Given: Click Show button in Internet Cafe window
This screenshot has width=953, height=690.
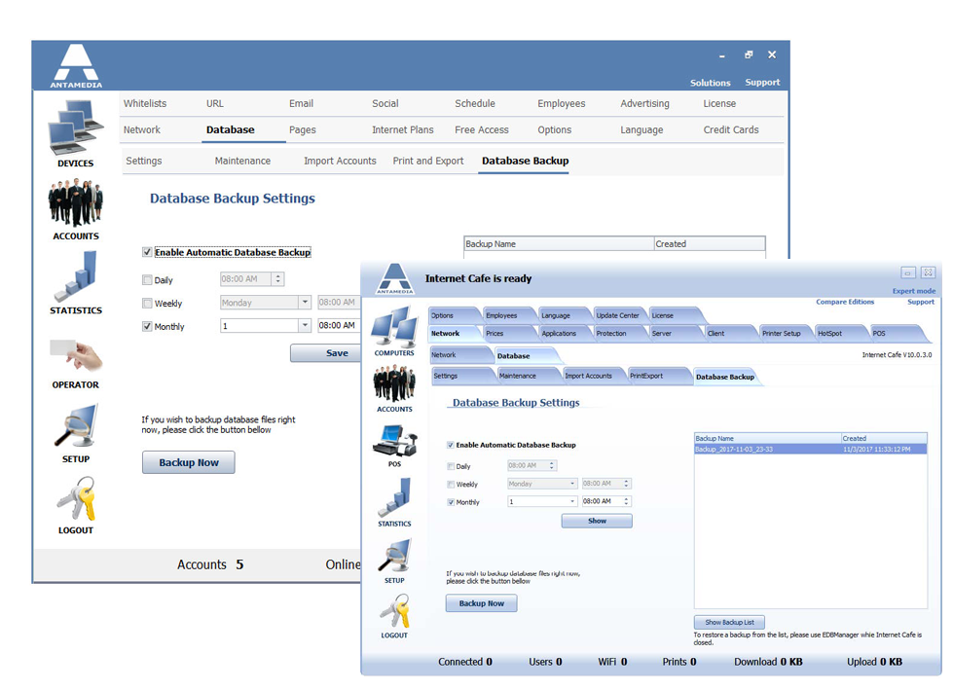Looking at the screenshot, I should 597,521.
